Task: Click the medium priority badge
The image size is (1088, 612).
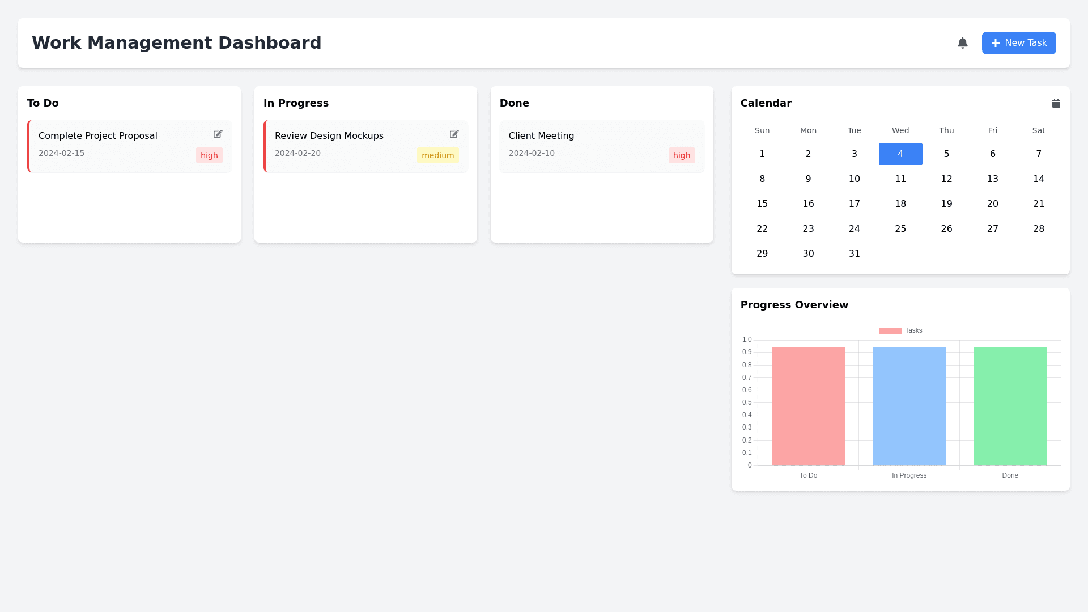Action: [437, 155]
